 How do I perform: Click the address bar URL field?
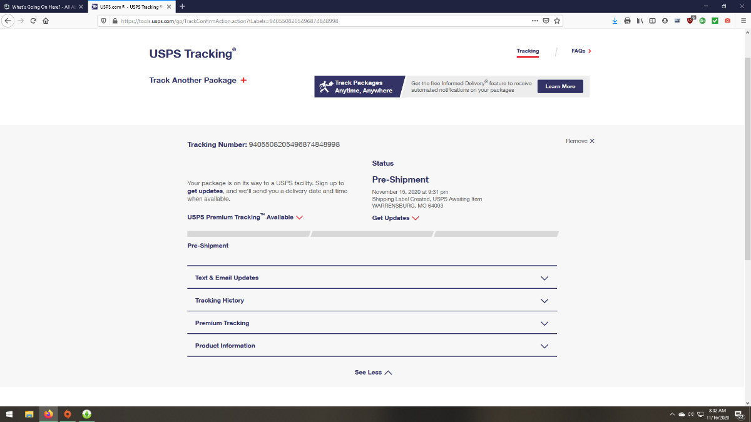tap(325, 21)
